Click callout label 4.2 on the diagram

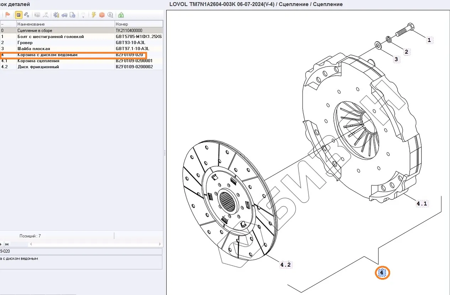(286, 265)
